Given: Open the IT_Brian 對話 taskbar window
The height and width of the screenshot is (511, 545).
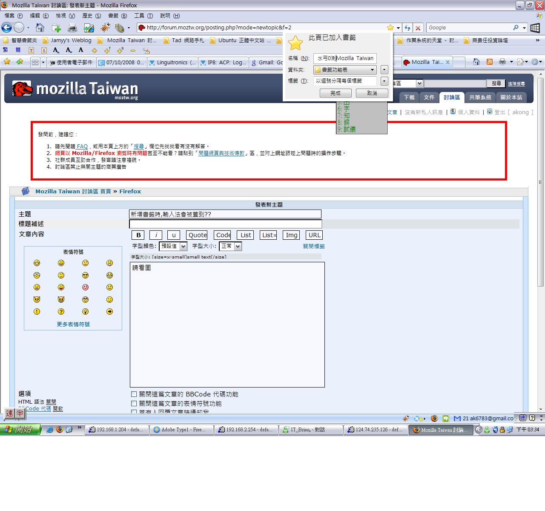Looking at the screenshot, I should pyautogui.click(x=311, y=430).
